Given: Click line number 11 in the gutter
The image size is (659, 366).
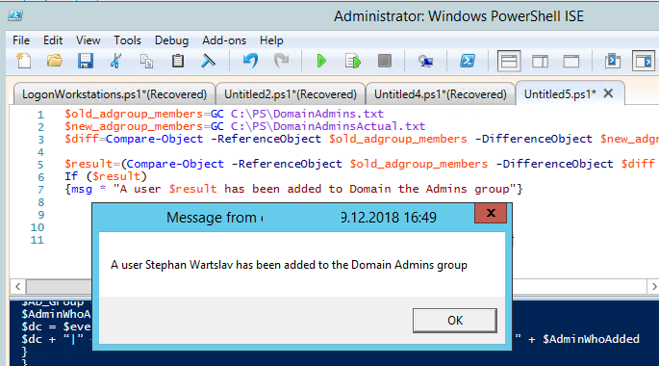Looking at the screenshot, I should coord(38,240).
